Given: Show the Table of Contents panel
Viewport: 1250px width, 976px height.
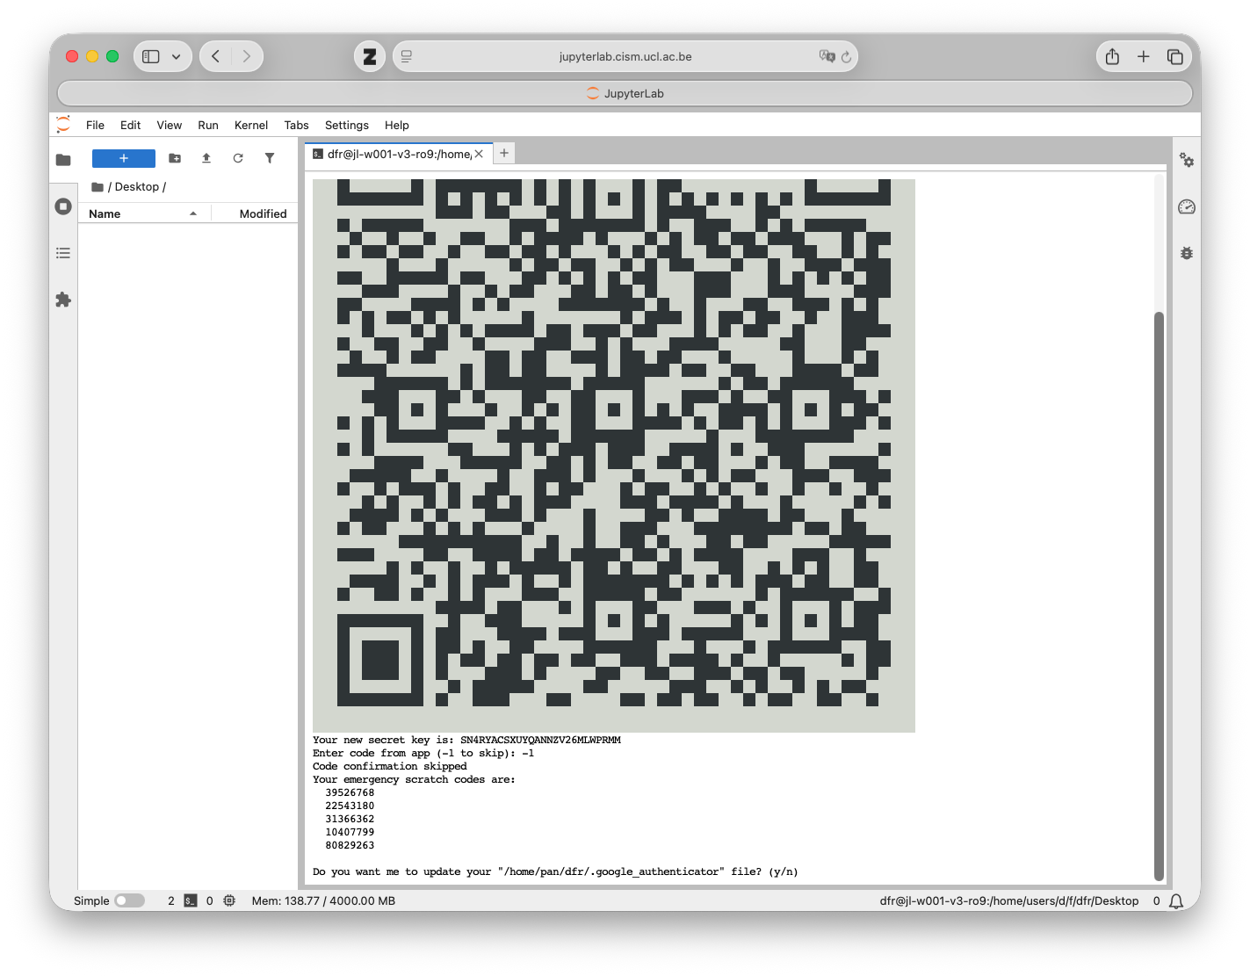Looking at the screenshot, I should point(63,253).
